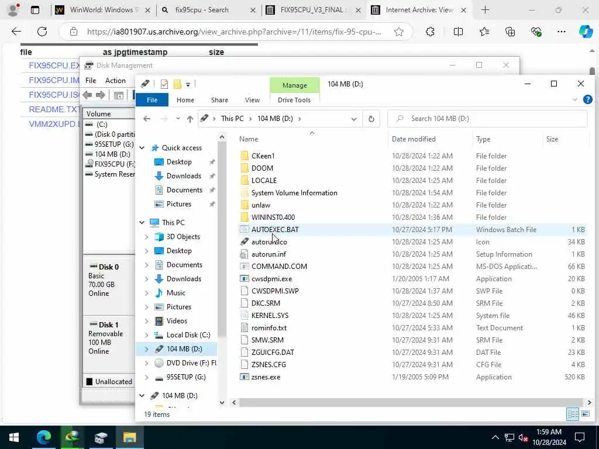Click the browser URL address bar
This screenshot has width=599, height=449.
(234, 32)
